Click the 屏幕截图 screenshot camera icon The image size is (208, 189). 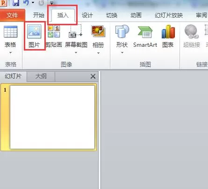[76, 32]
